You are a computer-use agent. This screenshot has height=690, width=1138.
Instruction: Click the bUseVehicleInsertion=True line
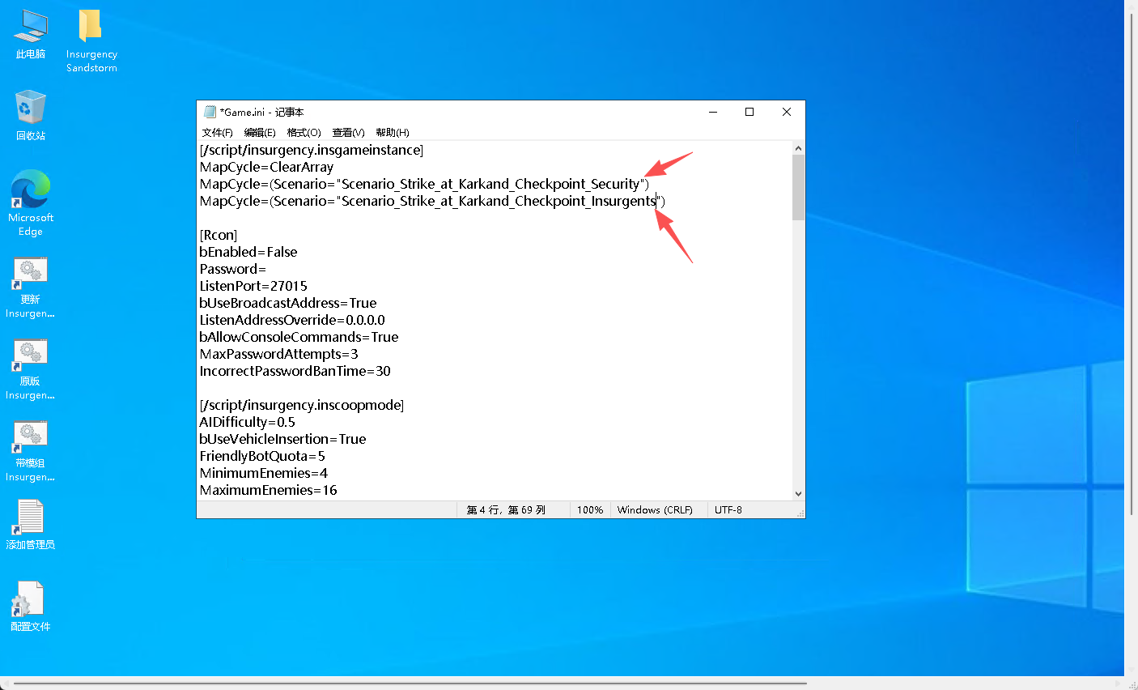coord(282,439)
